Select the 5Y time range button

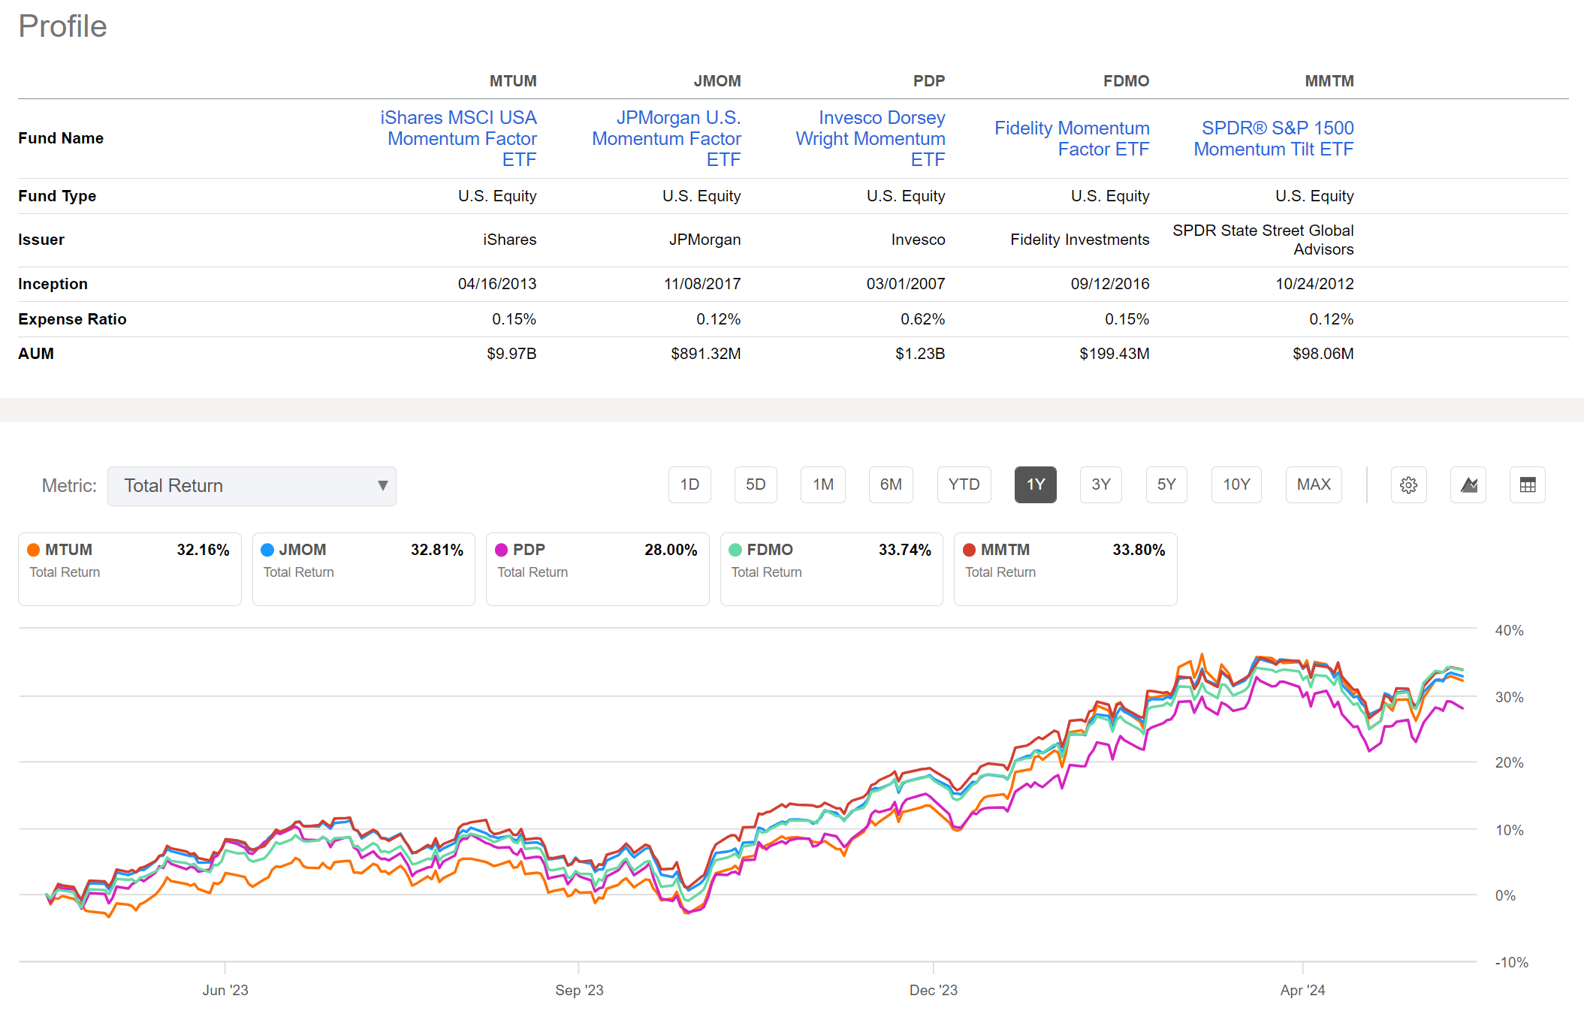(x=1166, y=484)
